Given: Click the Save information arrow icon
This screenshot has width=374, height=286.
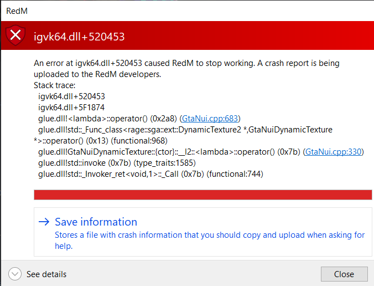Looking at the screenshot, I should click(44, 222).
